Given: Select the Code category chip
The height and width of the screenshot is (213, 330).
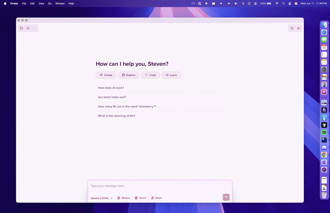Looking at the screenshot, I should (150, 75).
